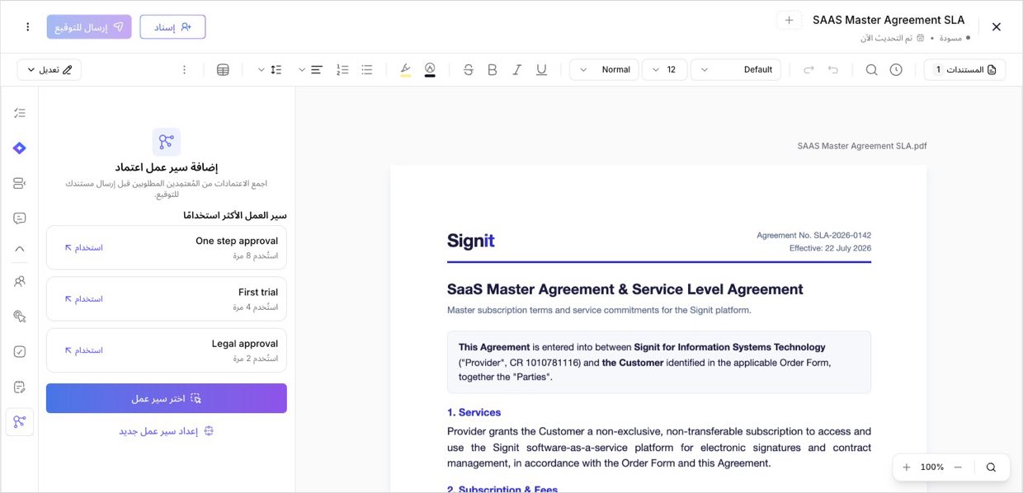Open the document edit notes icon in left rail
Image resolution: width=1023 pixels, height=493 pixels.
click(20, 387)
